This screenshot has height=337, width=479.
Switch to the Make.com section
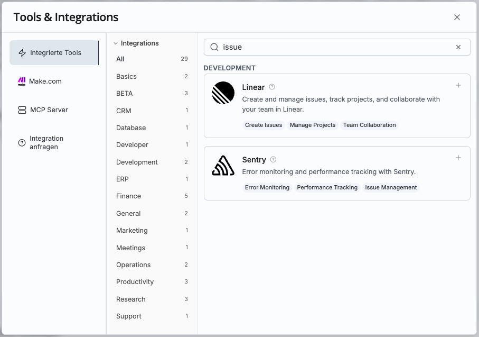click(45, 81)
